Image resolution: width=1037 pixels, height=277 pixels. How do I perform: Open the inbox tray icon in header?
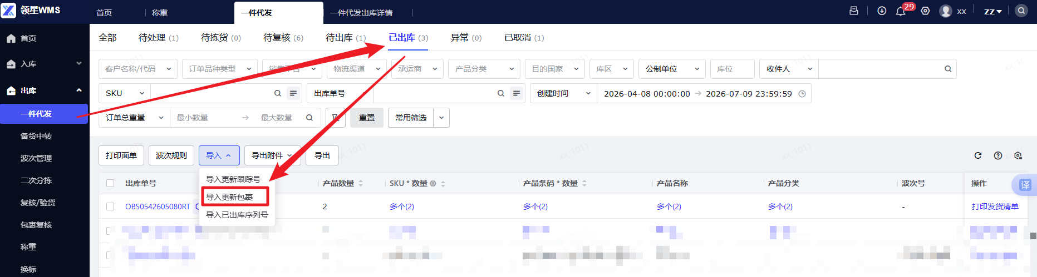click(x=854, y=11)
